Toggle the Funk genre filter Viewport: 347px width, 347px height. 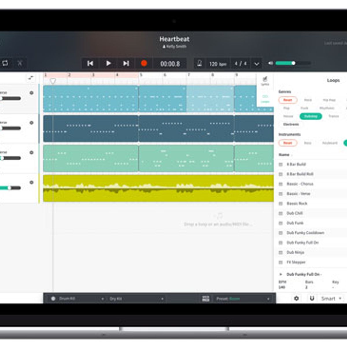304,108
